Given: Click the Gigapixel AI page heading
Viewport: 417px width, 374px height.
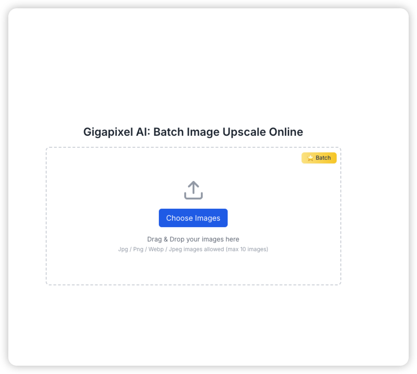Looking at the screenshot, I should coord(193,132).
